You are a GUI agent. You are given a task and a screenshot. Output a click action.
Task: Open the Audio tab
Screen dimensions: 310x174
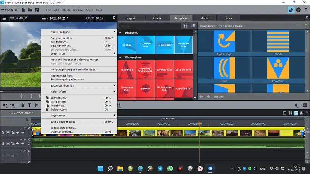(x=205, y=18)
